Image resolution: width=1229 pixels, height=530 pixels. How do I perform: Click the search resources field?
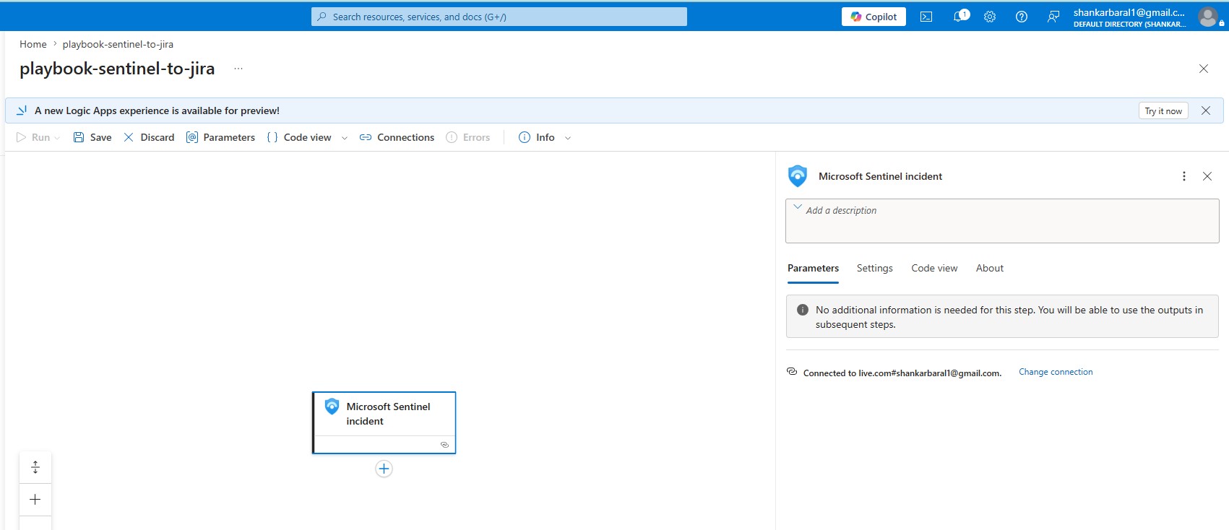[x=499, y=17]
